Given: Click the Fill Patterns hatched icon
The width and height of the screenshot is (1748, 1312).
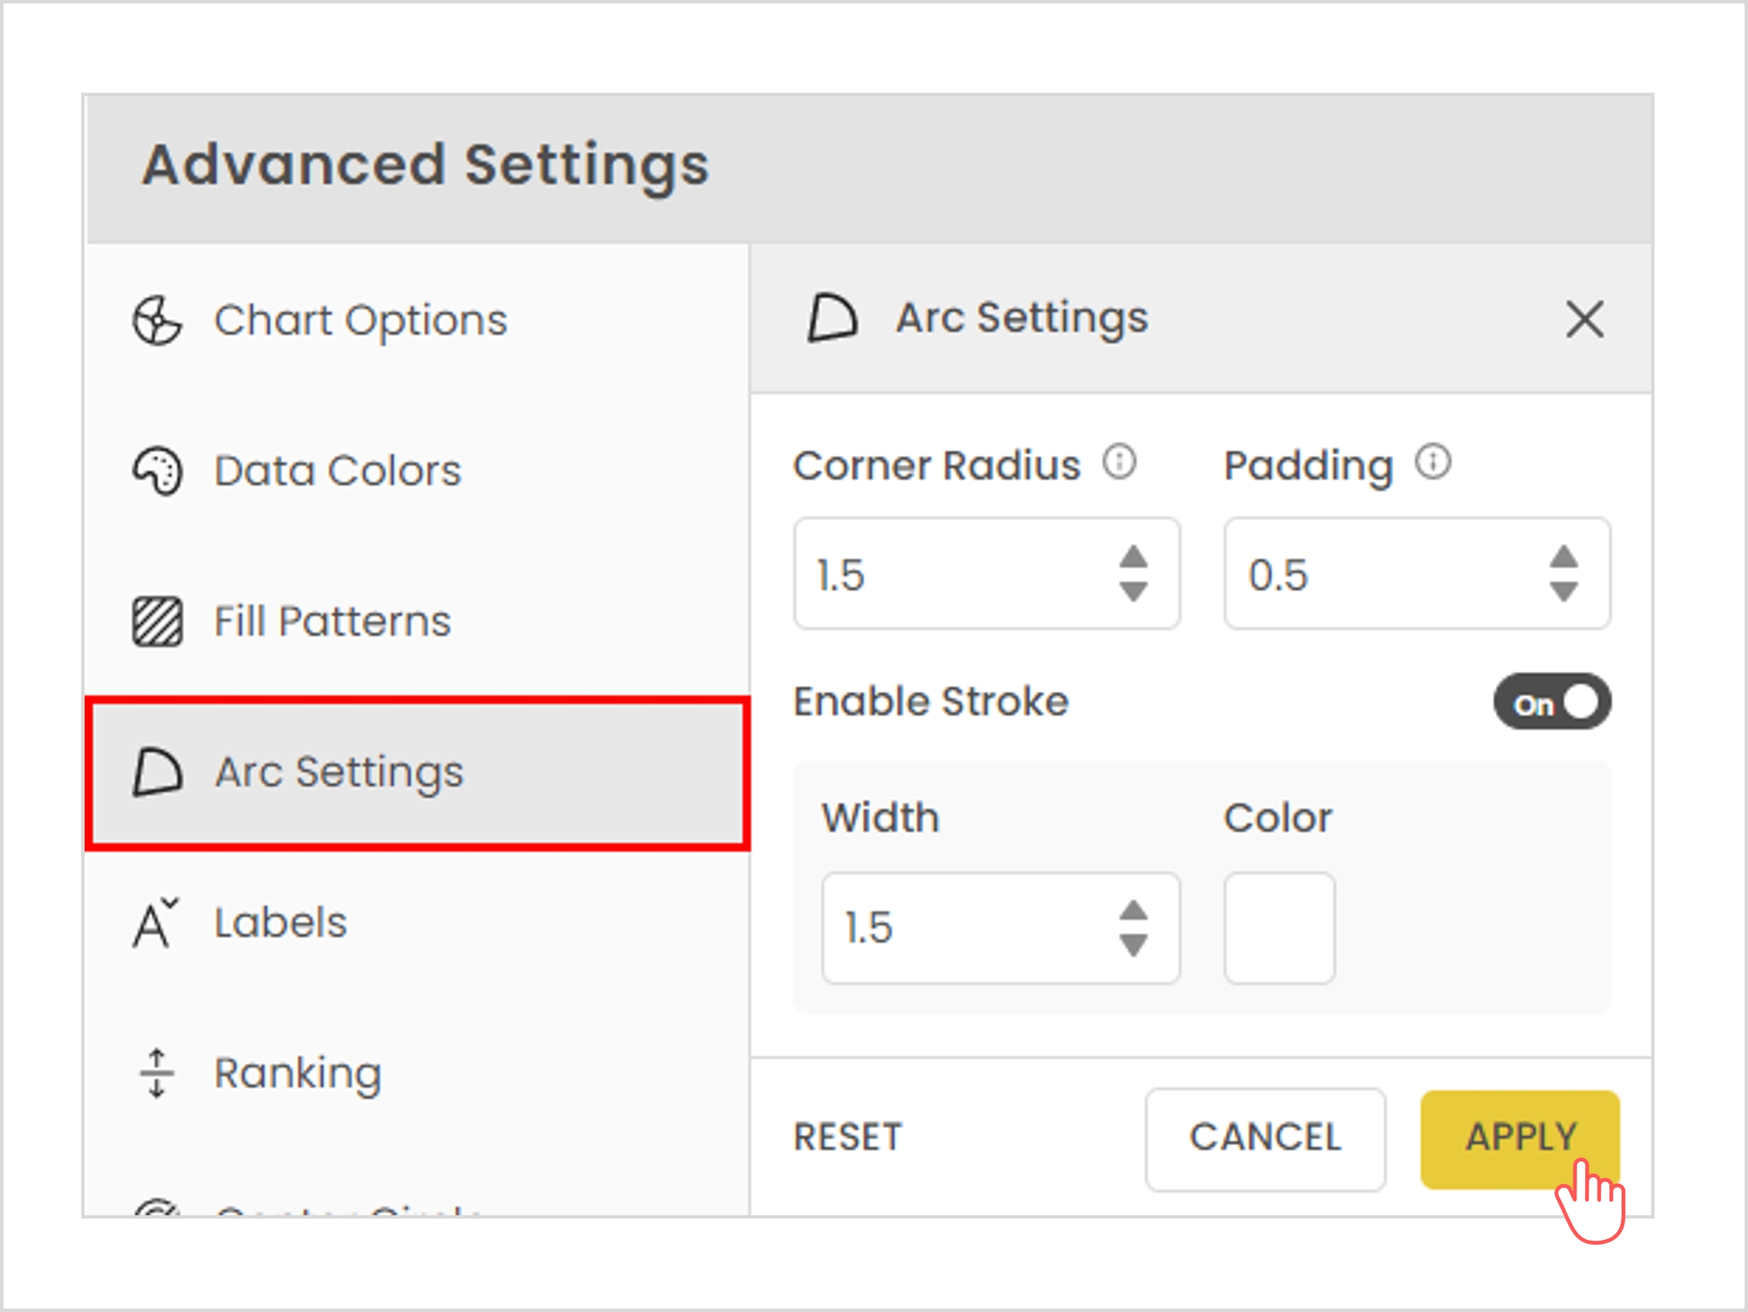Looking at the screenshot, I should (156, 622).
